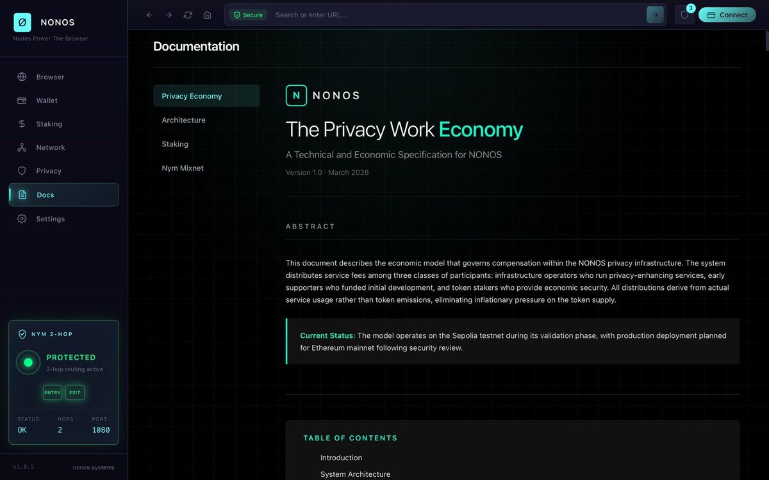The image size is (769, 480).
Task: Go forward with the right arrow
Action: coord(169,15)
